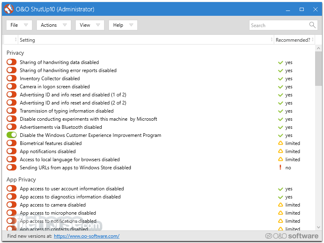The width and height of the screenshot is (324, 243).
Task: Click sort arrows at right of Setting column
Action: pos(271,40)
